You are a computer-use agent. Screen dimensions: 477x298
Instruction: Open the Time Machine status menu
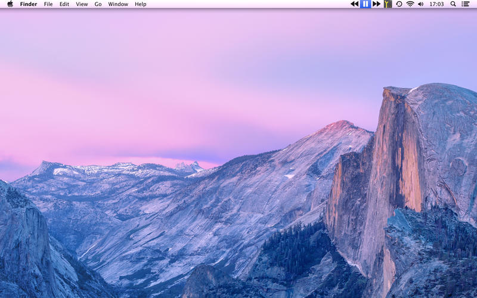(x=399, y=4)
